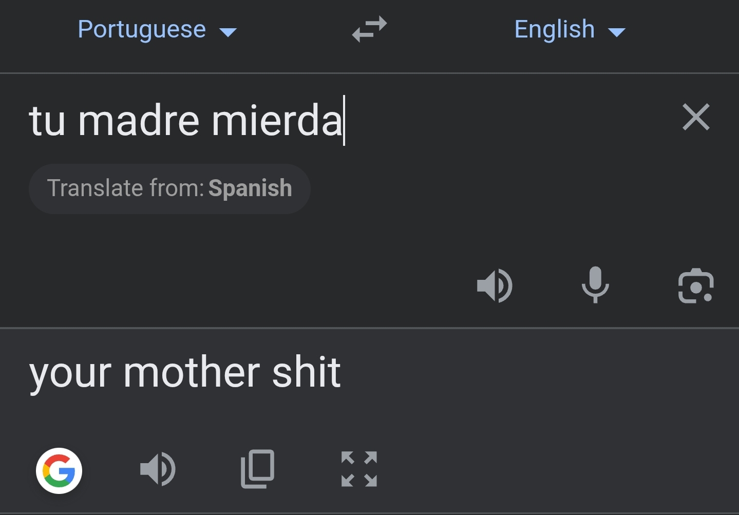
Task: Swap the source and target languages
Action: tap(369, 29)
